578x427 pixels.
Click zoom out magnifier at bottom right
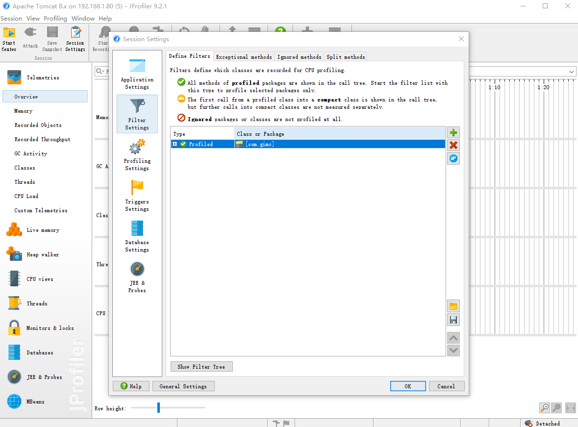point(556,408)
